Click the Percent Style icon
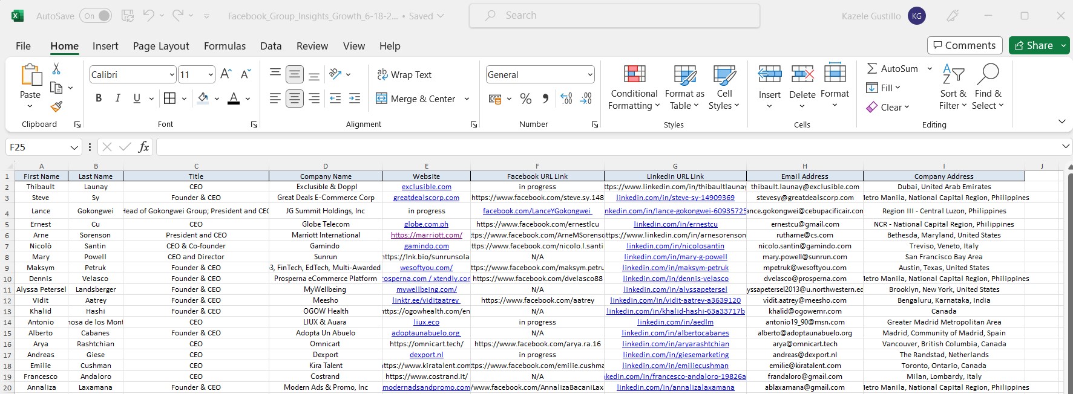The image size is (1073, 394). click(526, 99)
